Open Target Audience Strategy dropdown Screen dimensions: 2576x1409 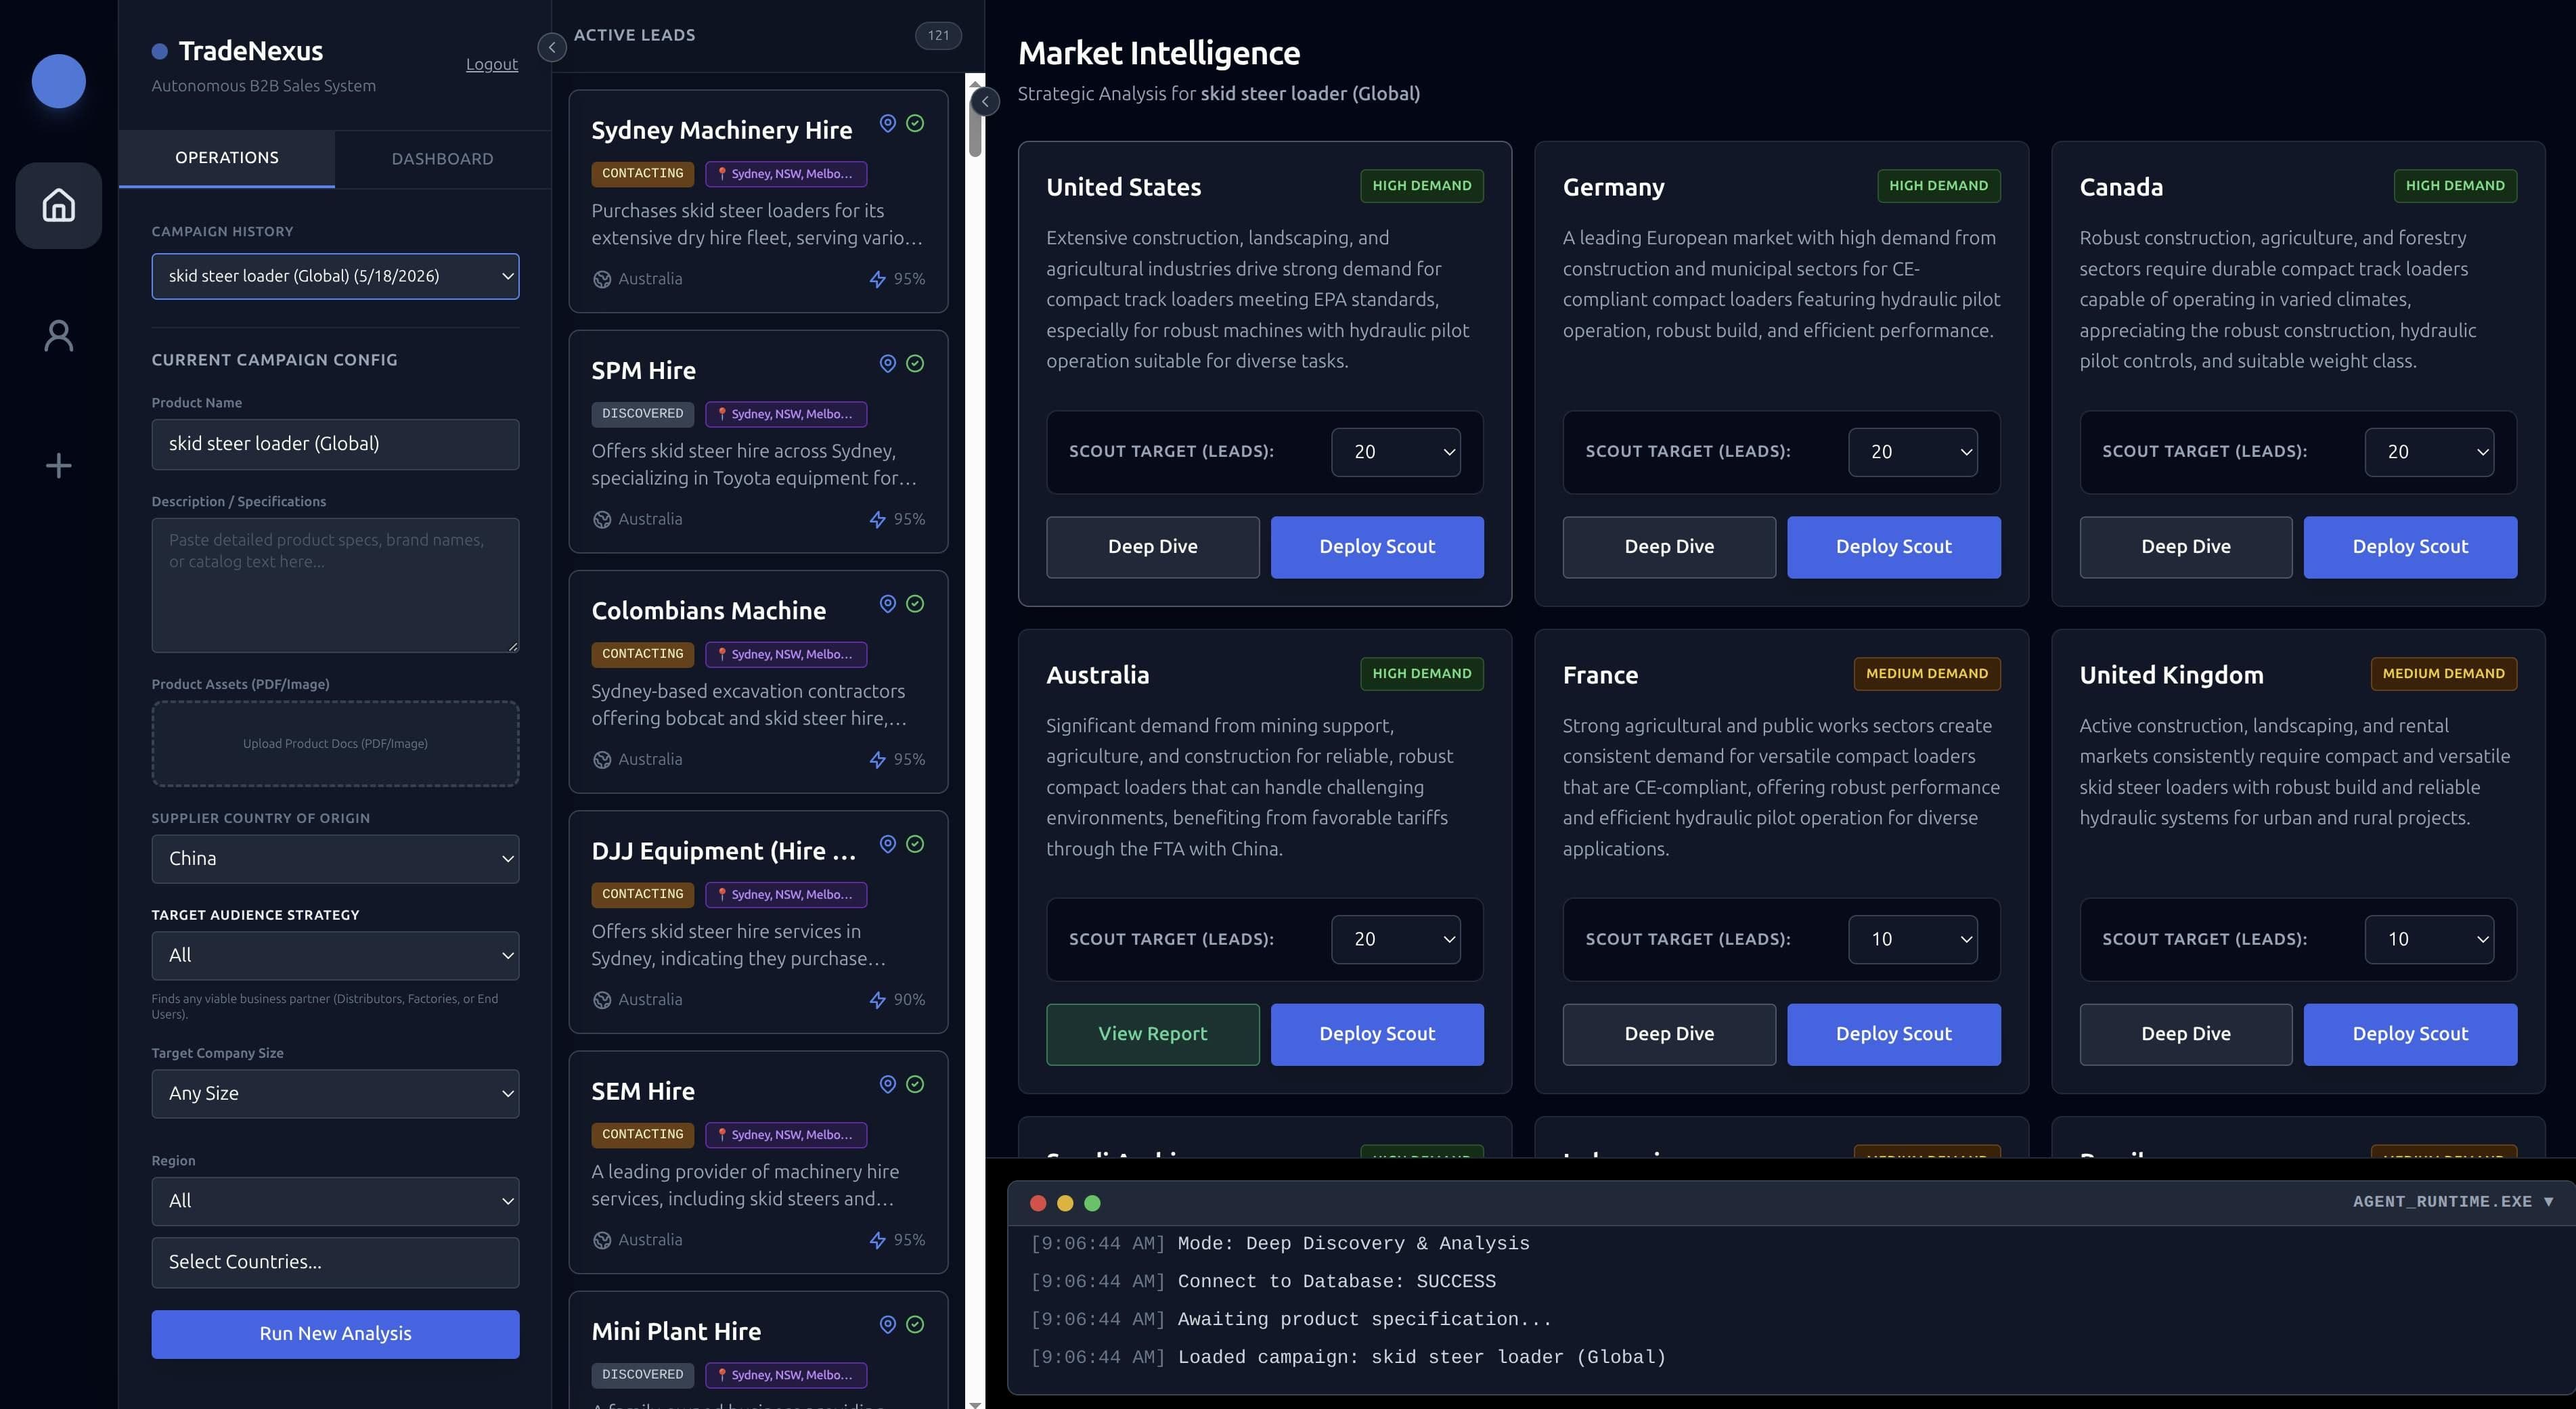(x=335, y=956)
